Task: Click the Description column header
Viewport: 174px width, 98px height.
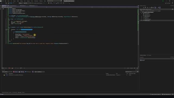Action: pos(11,73)
